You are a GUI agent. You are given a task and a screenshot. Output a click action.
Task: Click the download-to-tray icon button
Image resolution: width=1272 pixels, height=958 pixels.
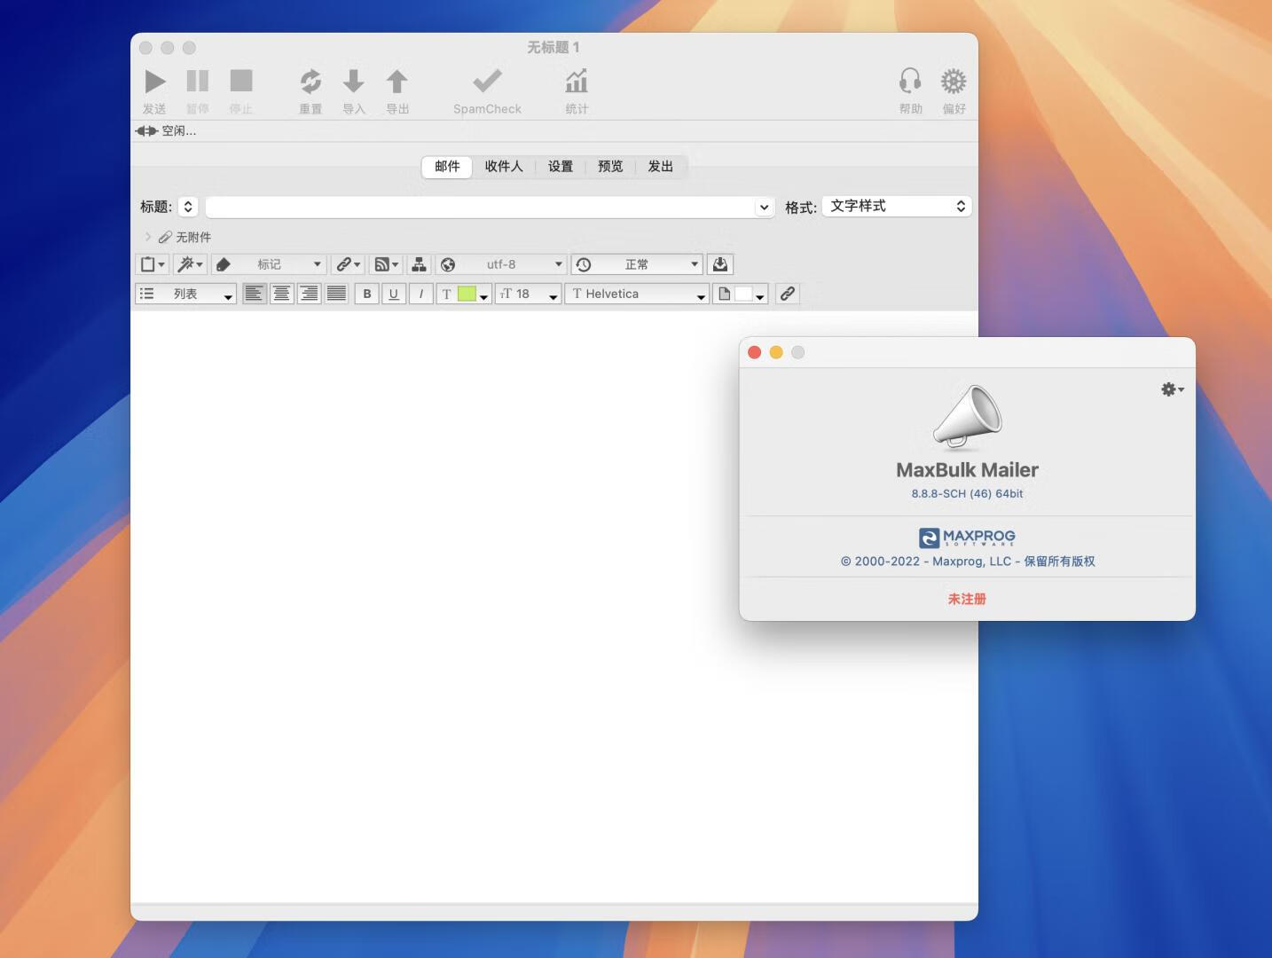click(720, 264)
